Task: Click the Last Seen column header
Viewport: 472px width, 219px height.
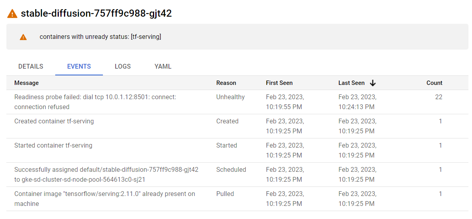Action: pos(351,83)
